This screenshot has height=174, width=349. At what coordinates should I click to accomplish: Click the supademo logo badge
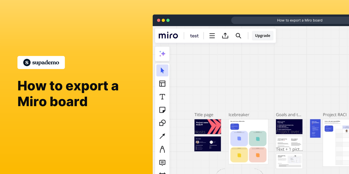41,62
